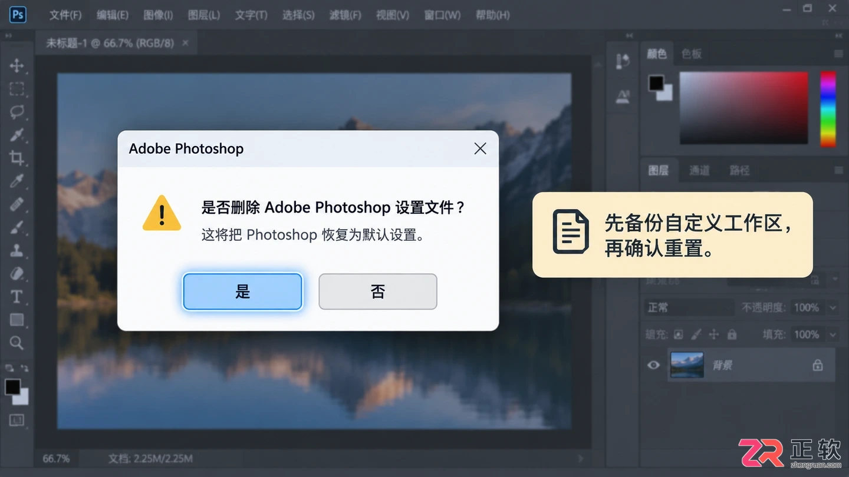Screen dimensions: 849x477
Task: Swap foreground and background colors arrow
Action: (x=24, y=367)
